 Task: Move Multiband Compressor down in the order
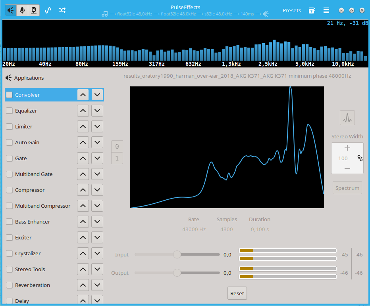coord(97,206)
